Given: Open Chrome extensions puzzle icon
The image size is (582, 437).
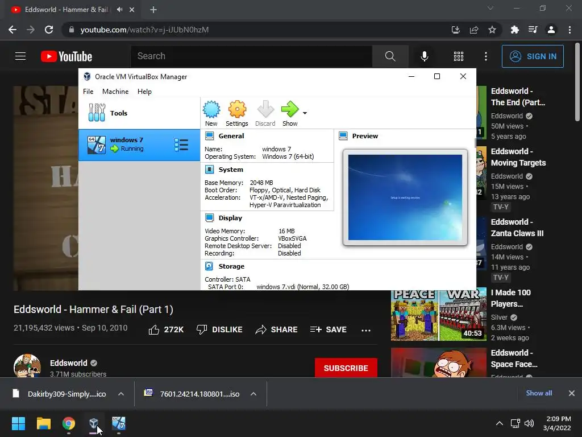Looking at the screenshot, I should (x=514, y=30).
